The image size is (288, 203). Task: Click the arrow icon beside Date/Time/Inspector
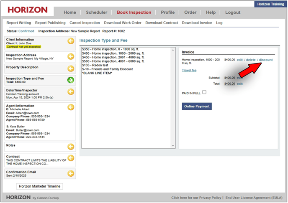coord(71,92)
